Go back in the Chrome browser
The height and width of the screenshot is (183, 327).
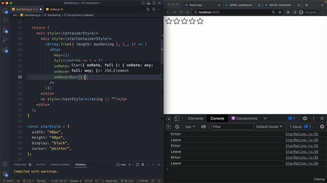click(x=168, y=12)
